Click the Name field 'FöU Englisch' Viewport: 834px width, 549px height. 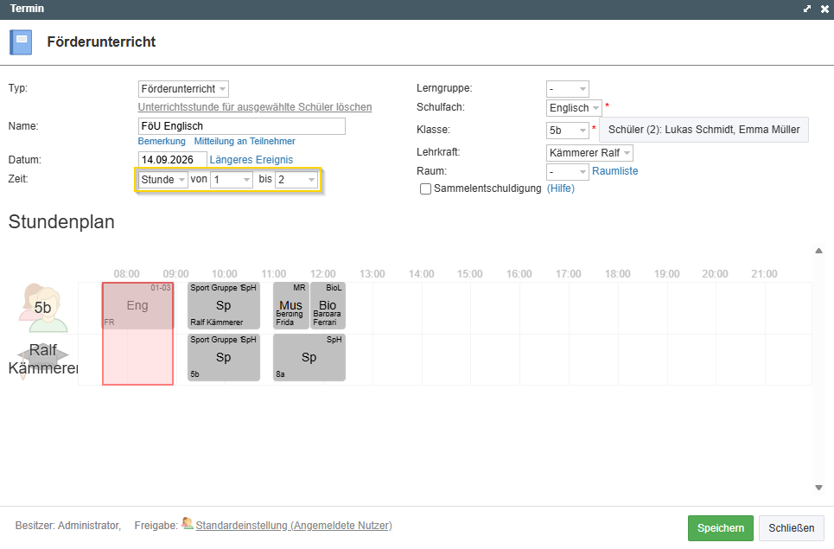[x=241, y=126]
